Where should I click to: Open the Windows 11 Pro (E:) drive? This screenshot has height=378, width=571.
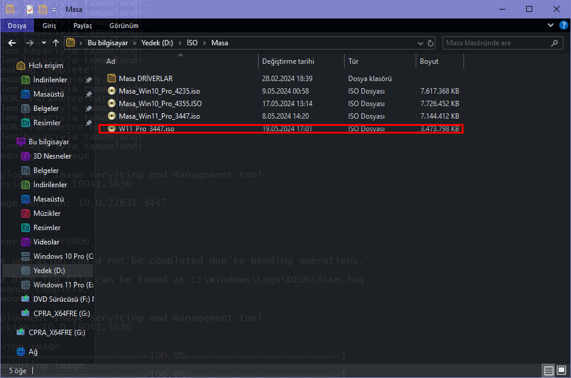(63, 285)
